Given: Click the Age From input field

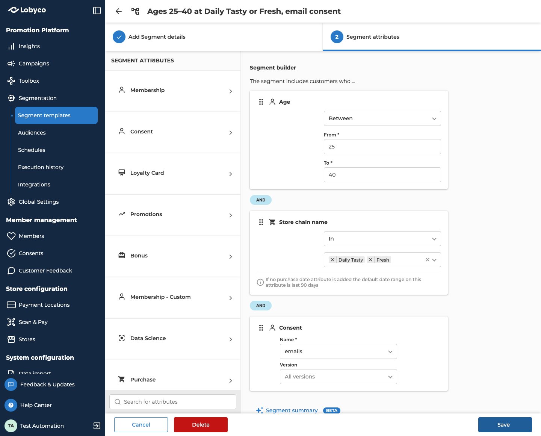Looking at the screenshot, I should pos(382,147).
